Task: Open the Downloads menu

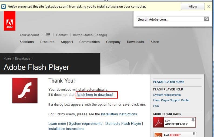Action: pyautogui.click(x=136, y=42)
